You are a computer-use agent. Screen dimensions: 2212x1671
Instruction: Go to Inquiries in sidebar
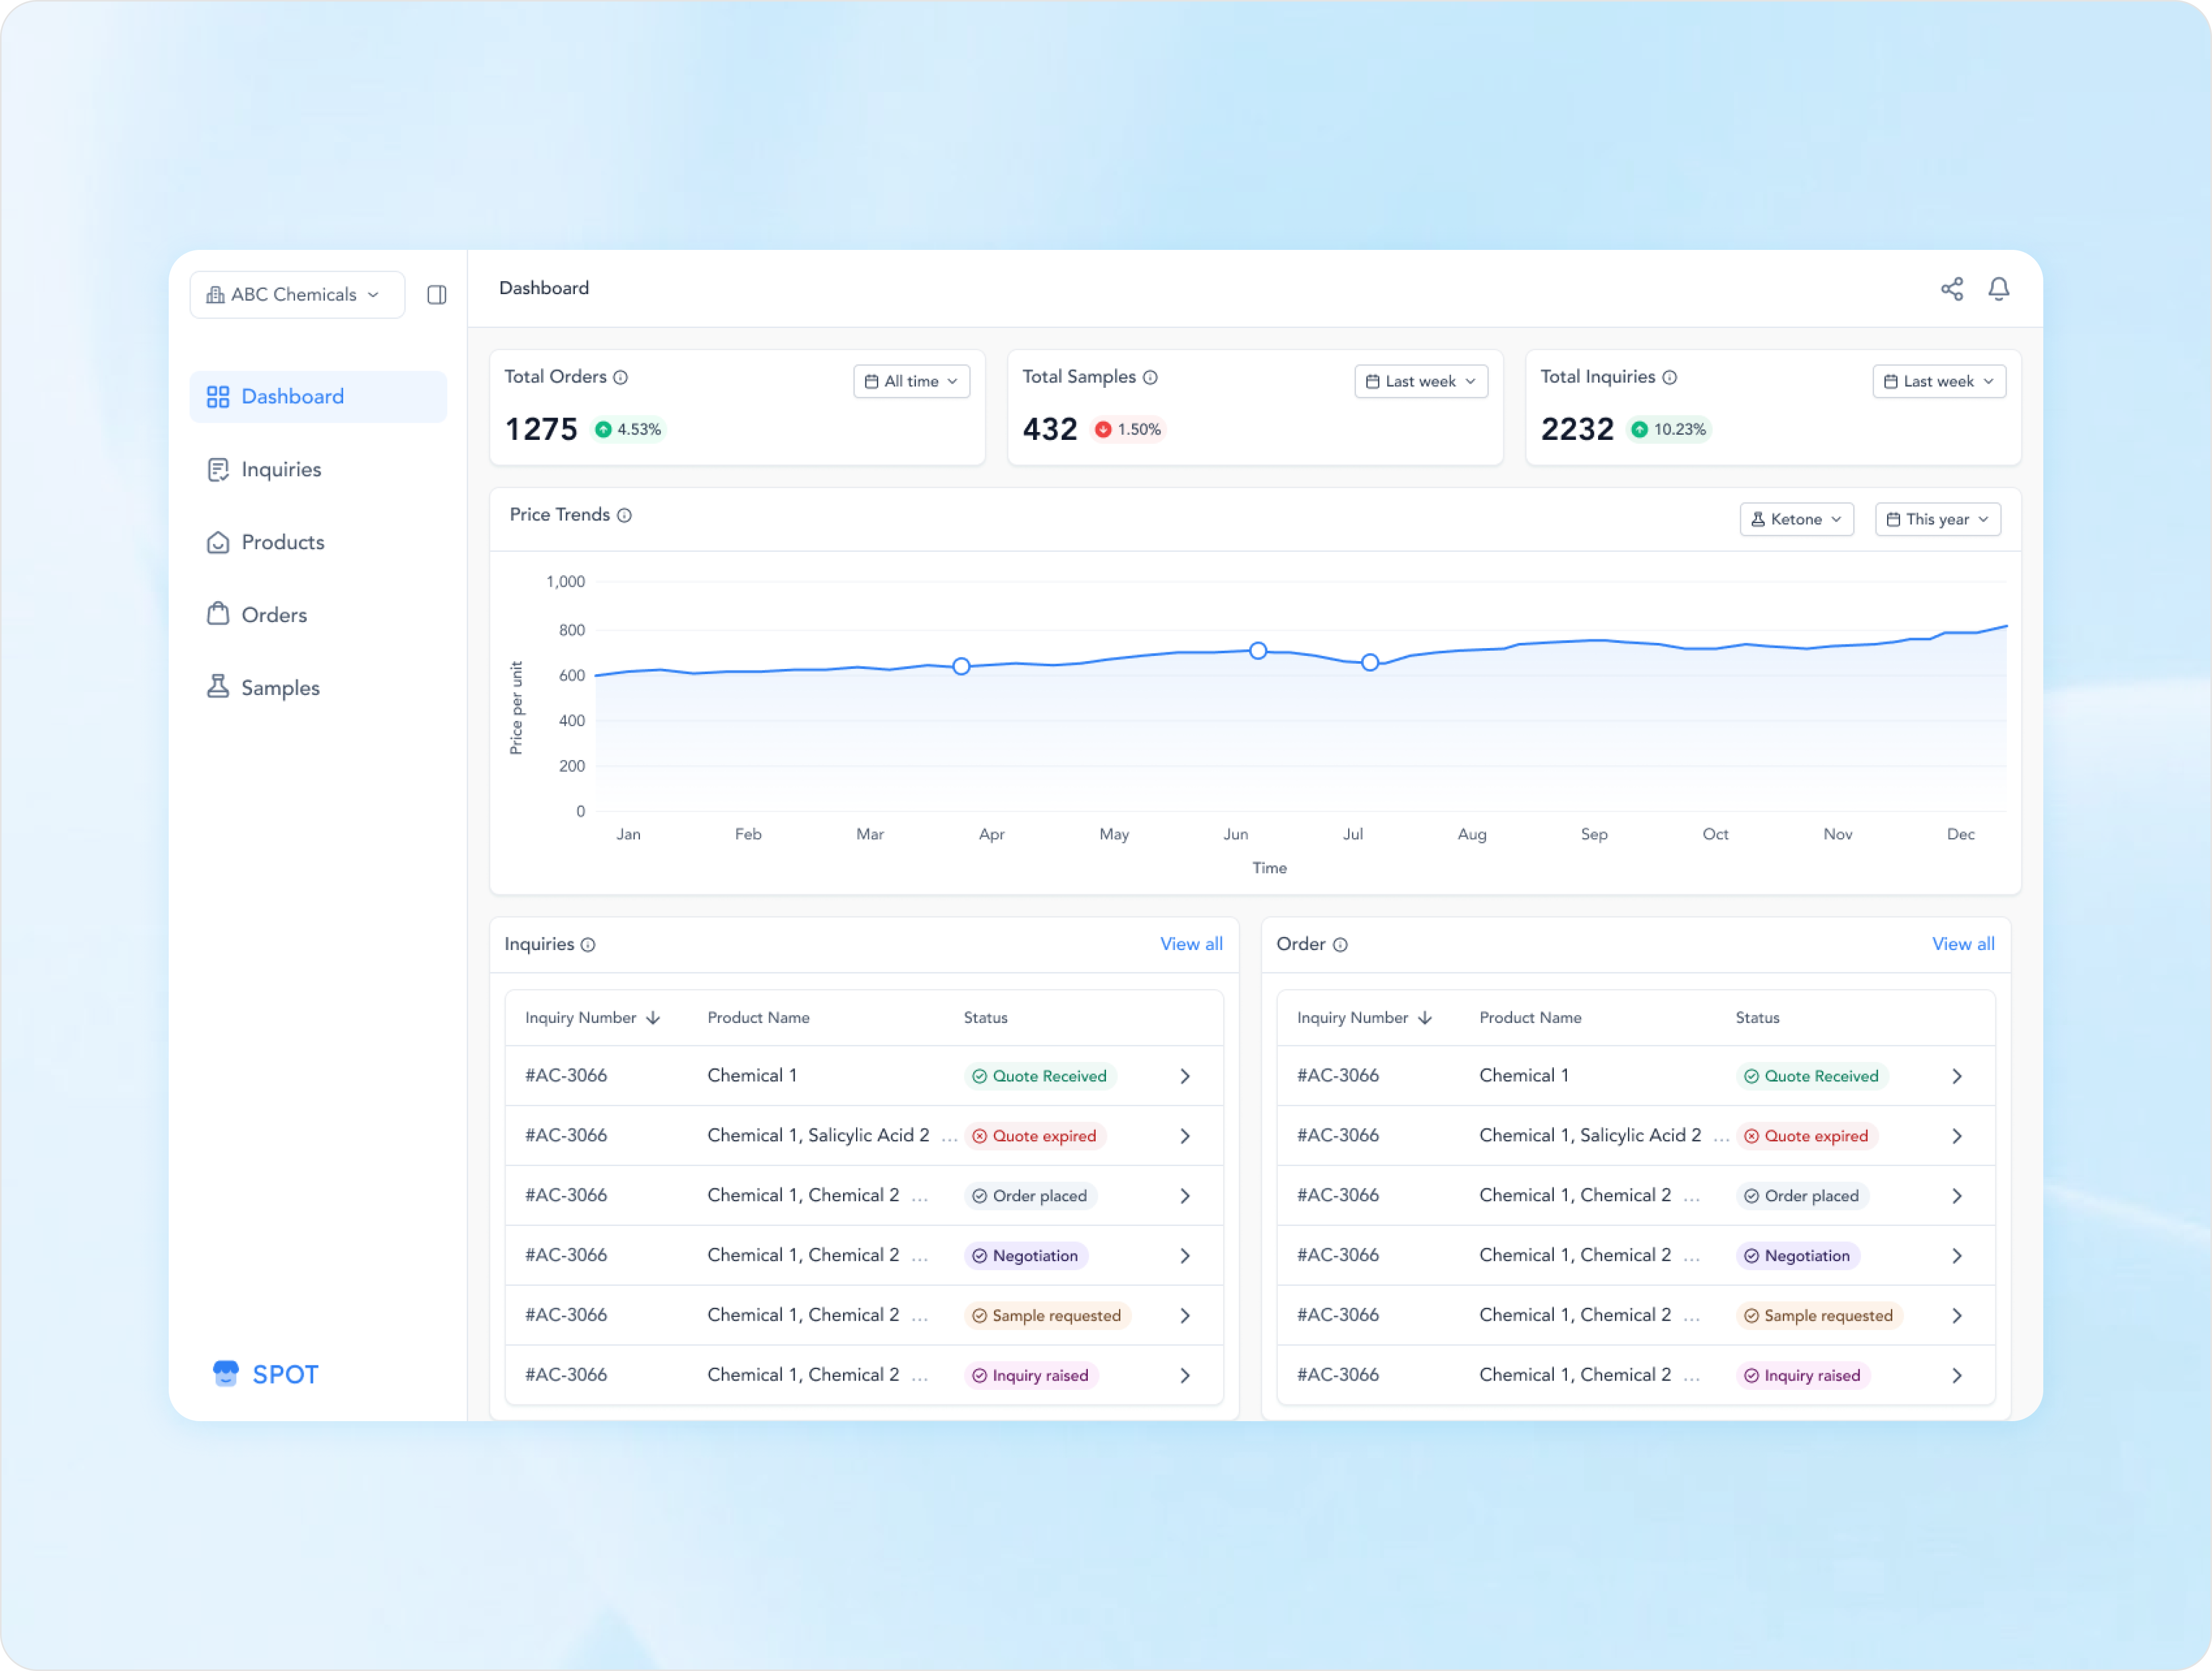click(x=281, y=469)
